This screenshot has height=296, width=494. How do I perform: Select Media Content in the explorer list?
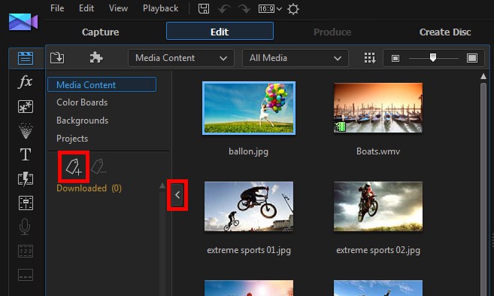click(102, 84)
